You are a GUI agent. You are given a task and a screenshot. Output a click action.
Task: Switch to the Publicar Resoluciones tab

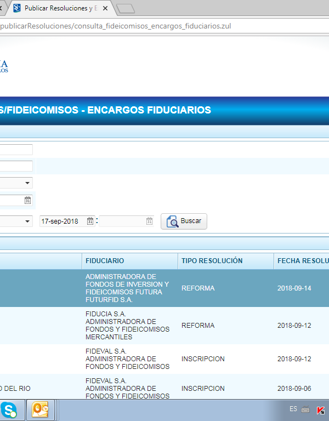click(60, 8)
